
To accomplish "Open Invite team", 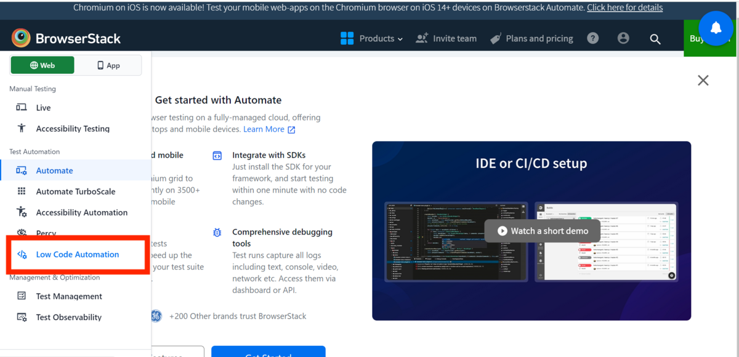I will point(446,38).
